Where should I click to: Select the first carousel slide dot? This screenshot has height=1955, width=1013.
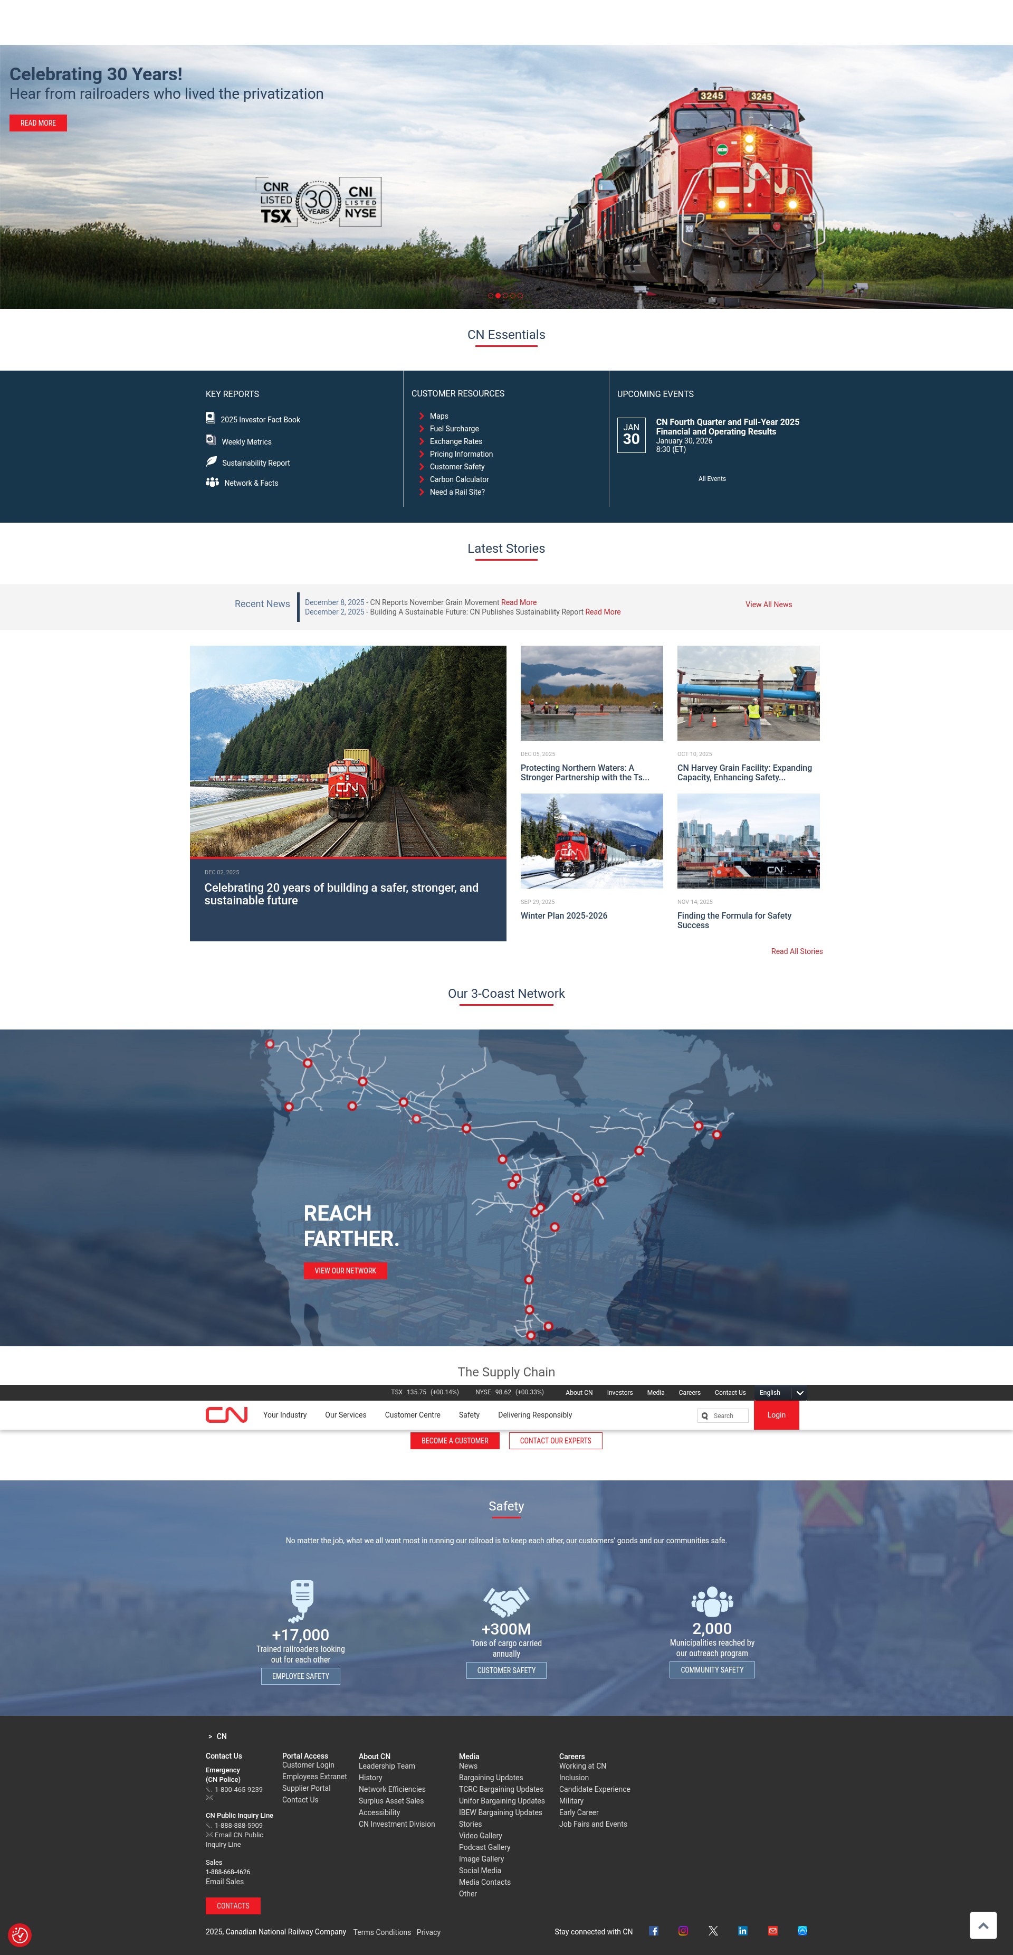[491, 296]
